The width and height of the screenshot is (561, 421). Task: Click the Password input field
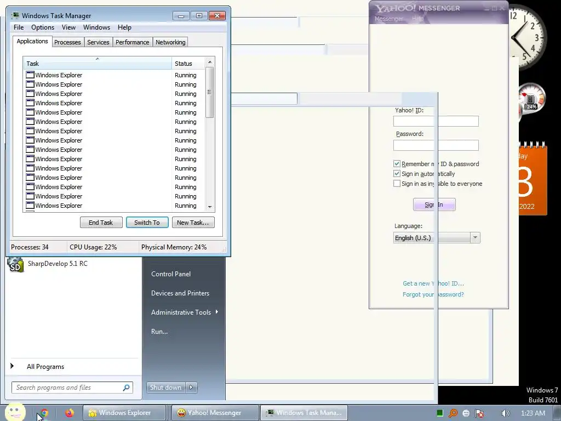(x=436, y=145)
